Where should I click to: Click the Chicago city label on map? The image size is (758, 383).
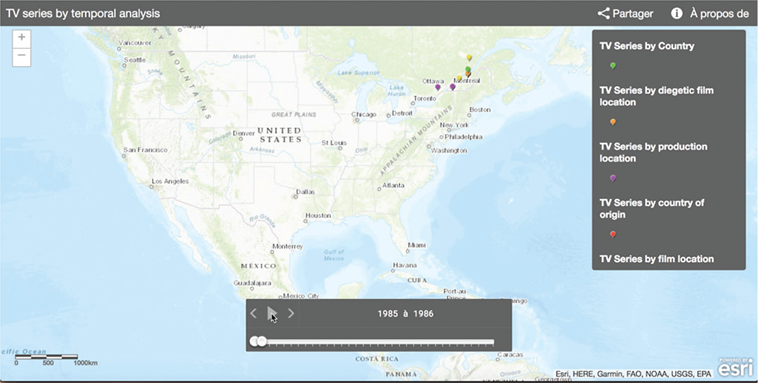(x=363, y=115)
